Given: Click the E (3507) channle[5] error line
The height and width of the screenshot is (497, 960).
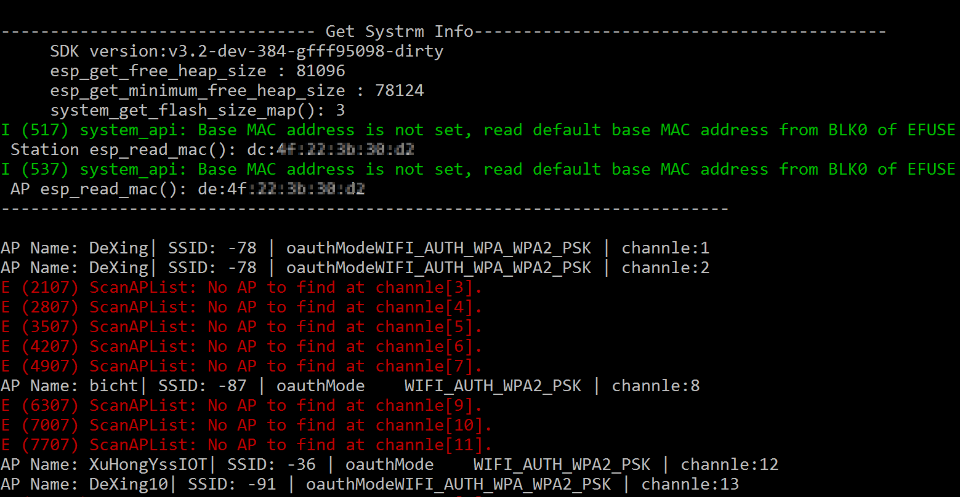Looking at the screenshot, I should (242, 327).
